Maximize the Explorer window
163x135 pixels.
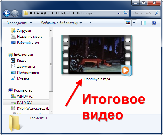(x=143, y=3)
